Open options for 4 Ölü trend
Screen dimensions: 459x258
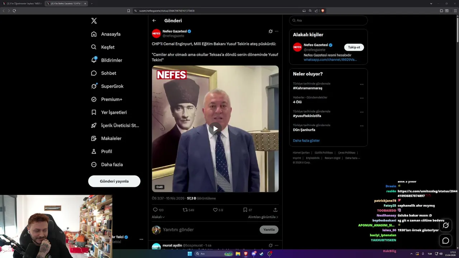pos(361,98)
